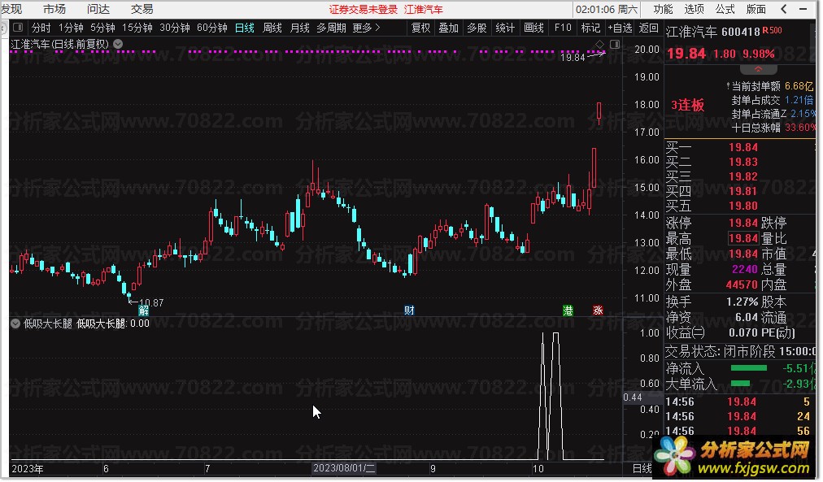The height and width of the screenshot is (482, 823).
Task: Click the red 江淮汽车 title link
Action: 424,10
